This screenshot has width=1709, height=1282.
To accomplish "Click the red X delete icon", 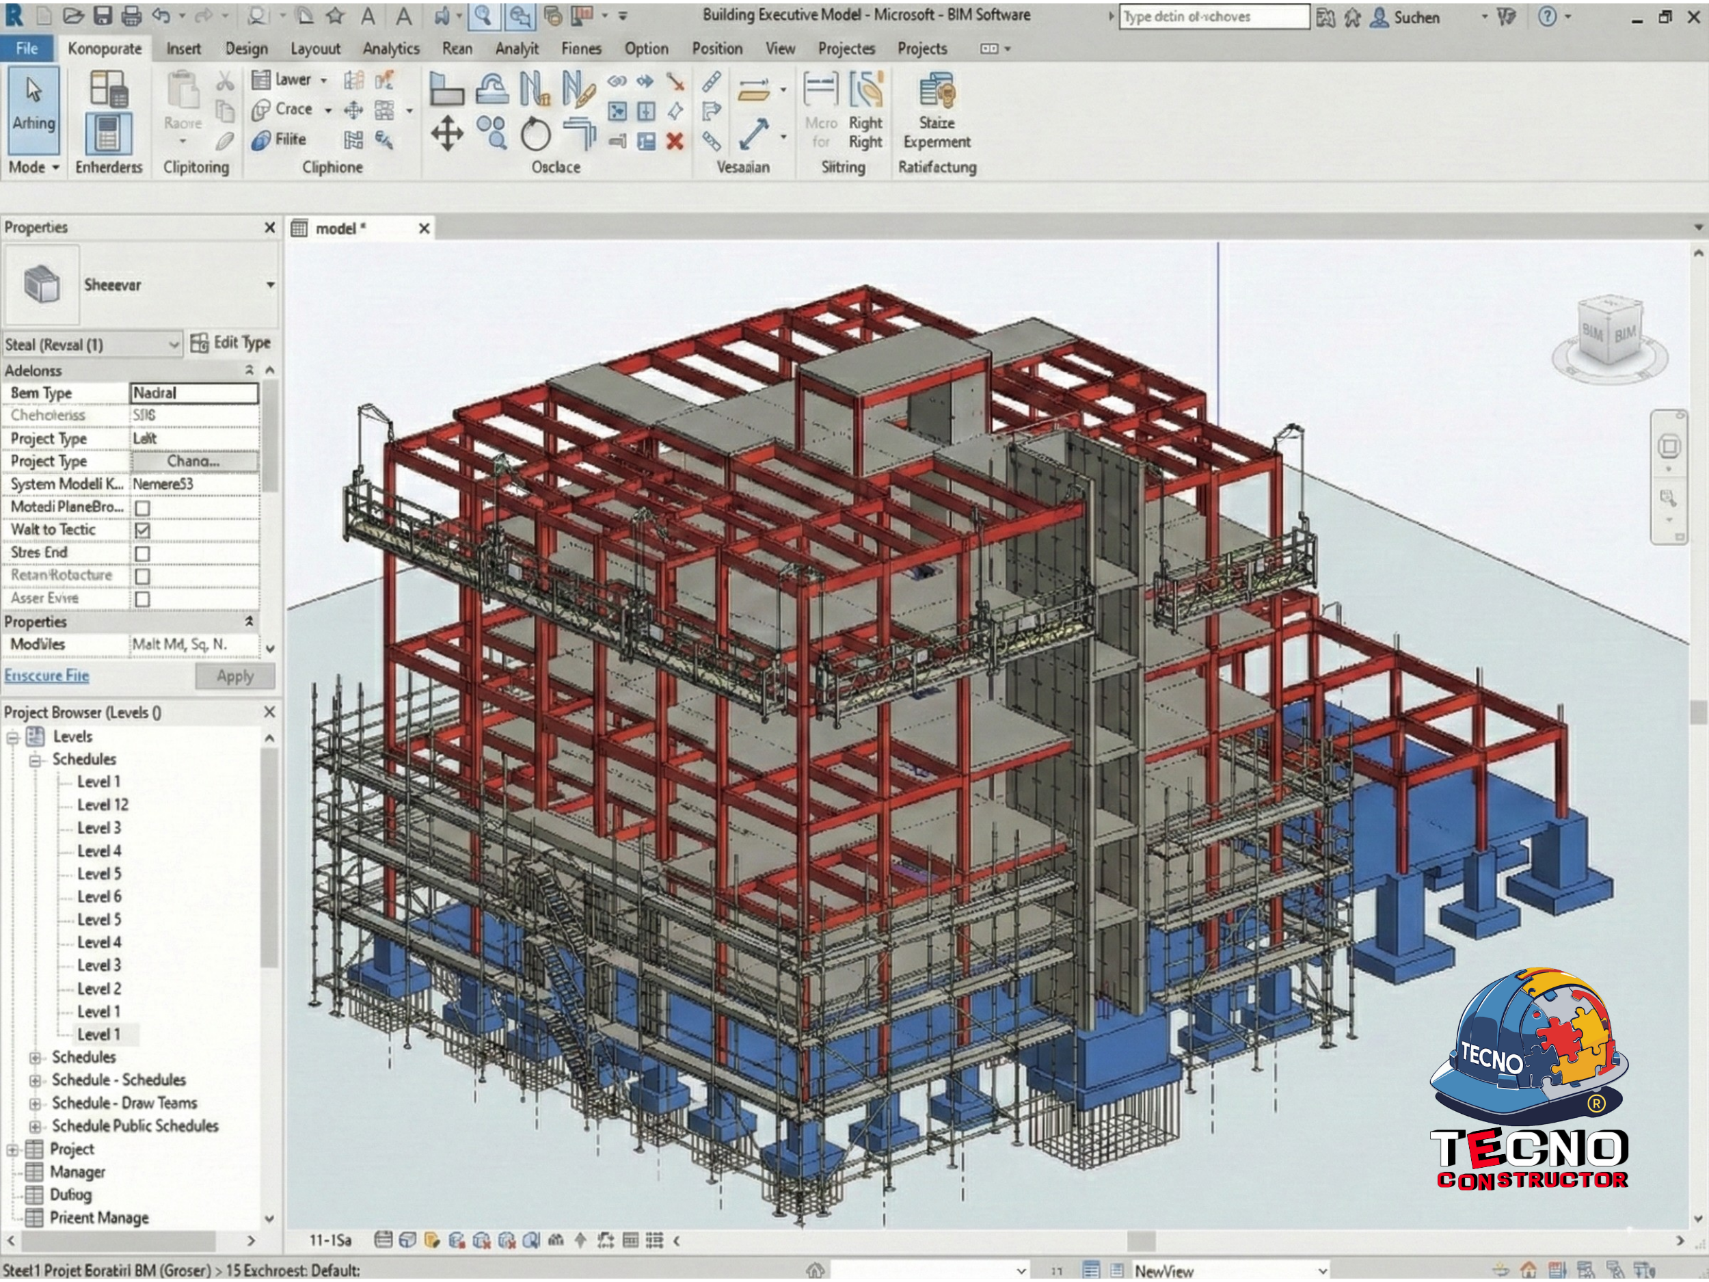I will click(675, 142).
